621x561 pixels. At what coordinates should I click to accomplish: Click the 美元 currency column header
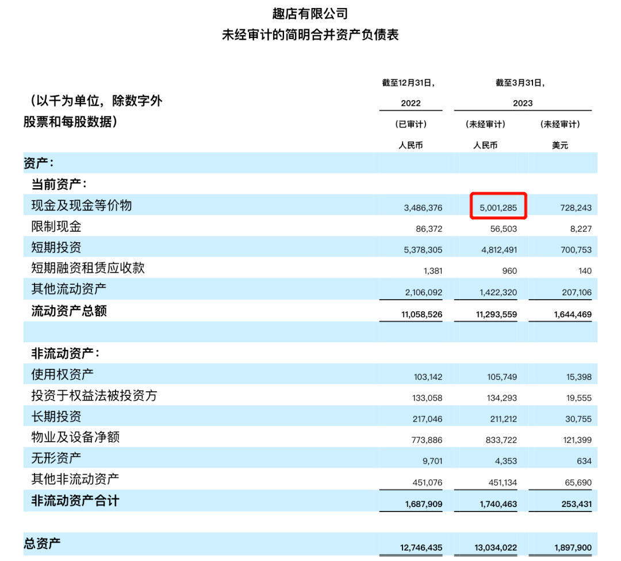click(561, 145)
